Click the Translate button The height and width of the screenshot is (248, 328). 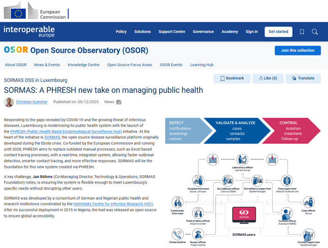[x=303, y=79]
